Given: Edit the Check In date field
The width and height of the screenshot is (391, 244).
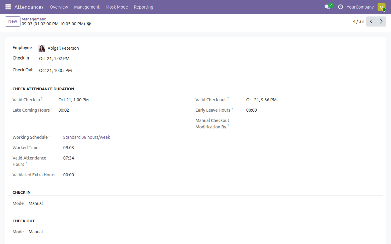Looking at the screenshot, I should [x=54, y=59].
